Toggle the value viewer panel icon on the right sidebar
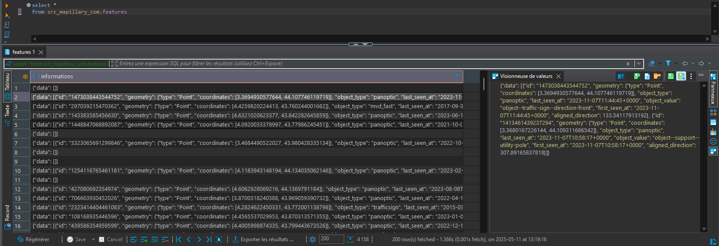719x246 pixels. (713, 151)
